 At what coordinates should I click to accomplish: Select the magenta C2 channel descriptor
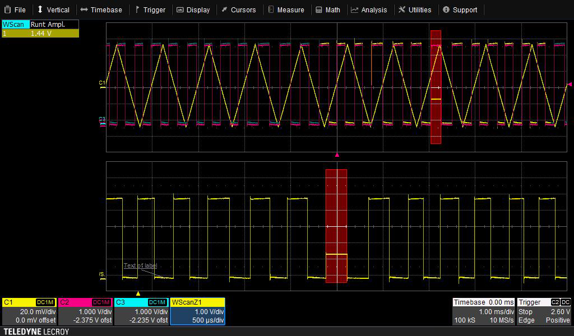point(85,311)
